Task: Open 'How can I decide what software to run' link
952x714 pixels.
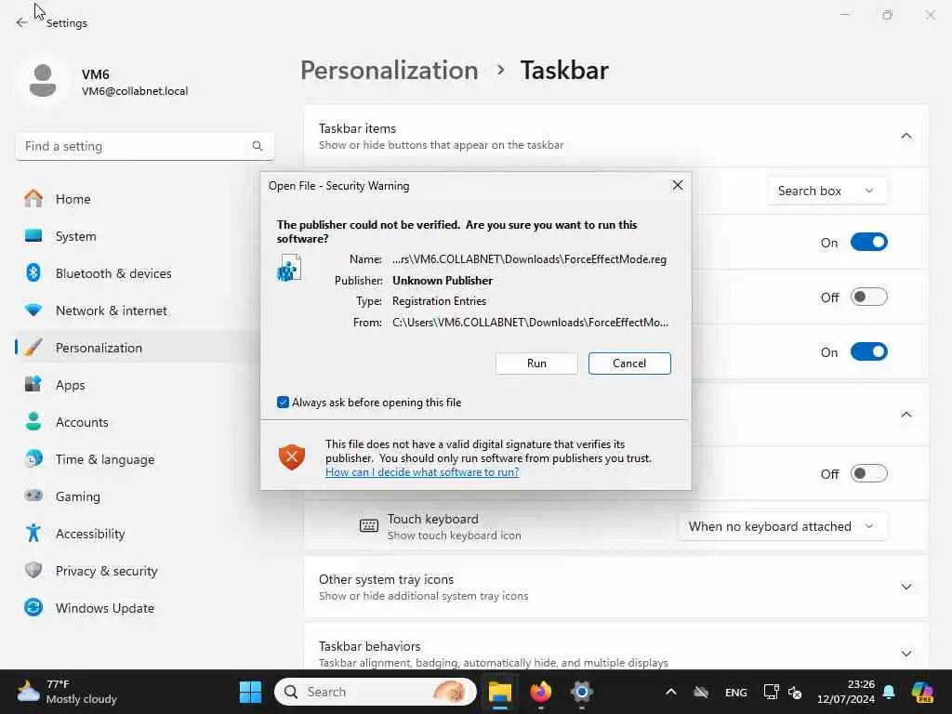Action: [x=421, y=472]
